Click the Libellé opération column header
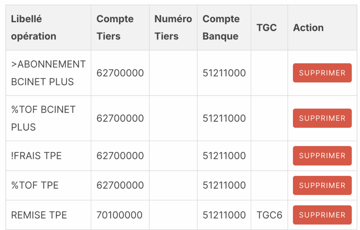The image size is (360, 230). tap(34, 27)
